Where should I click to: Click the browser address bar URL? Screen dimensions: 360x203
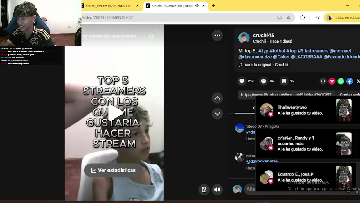coord(108,17)
